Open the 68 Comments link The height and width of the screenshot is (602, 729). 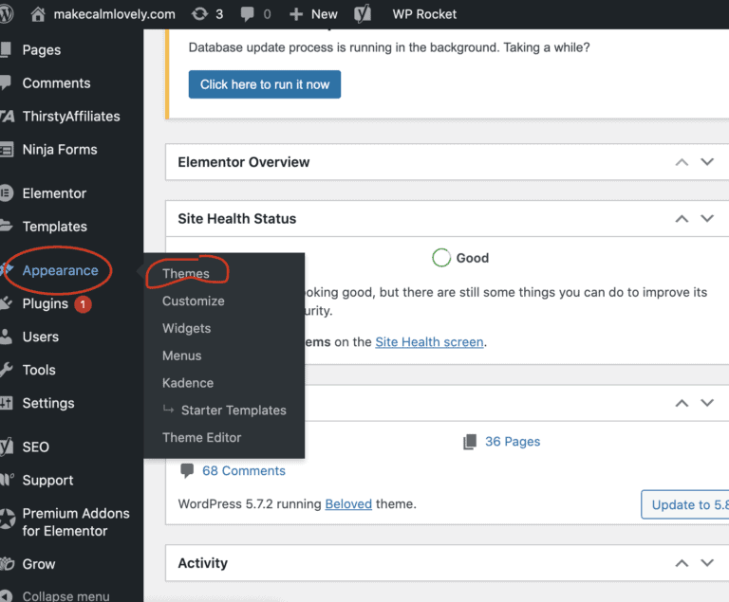244,470
